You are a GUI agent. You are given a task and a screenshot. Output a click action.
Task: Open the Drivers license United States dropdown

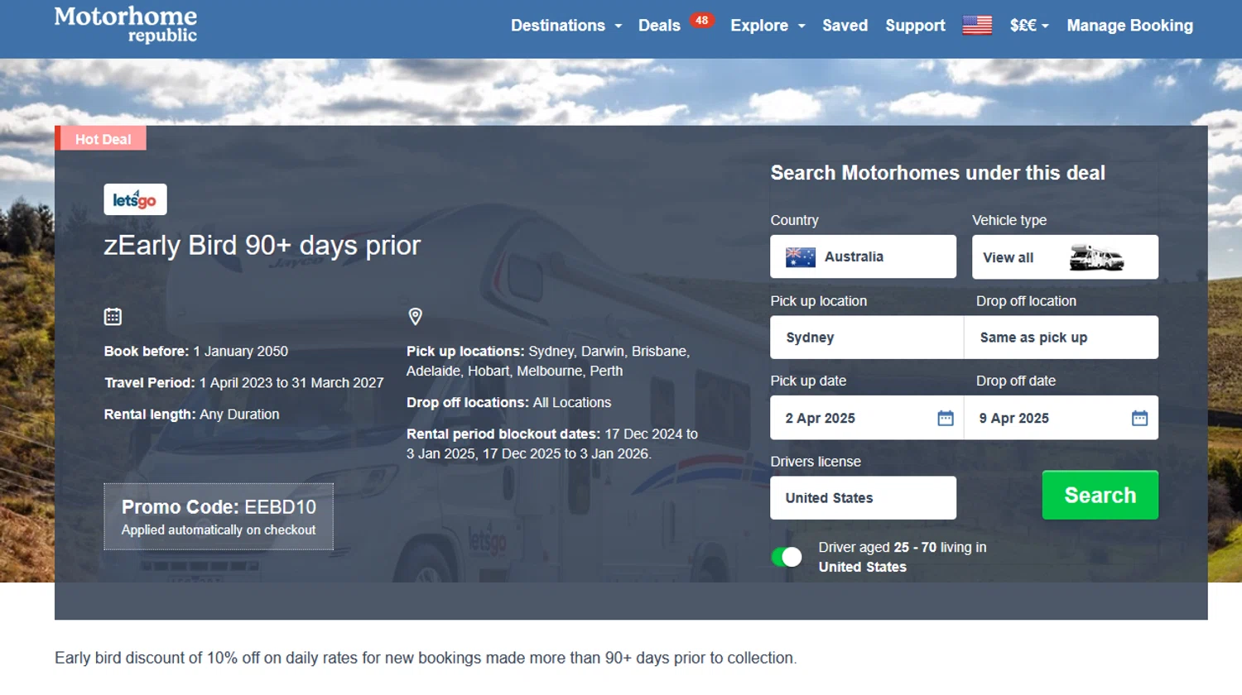[863, 498]
